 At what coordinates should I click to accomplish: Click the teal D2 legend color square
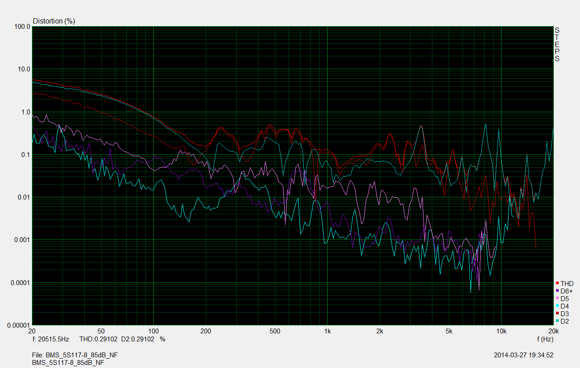557,321
